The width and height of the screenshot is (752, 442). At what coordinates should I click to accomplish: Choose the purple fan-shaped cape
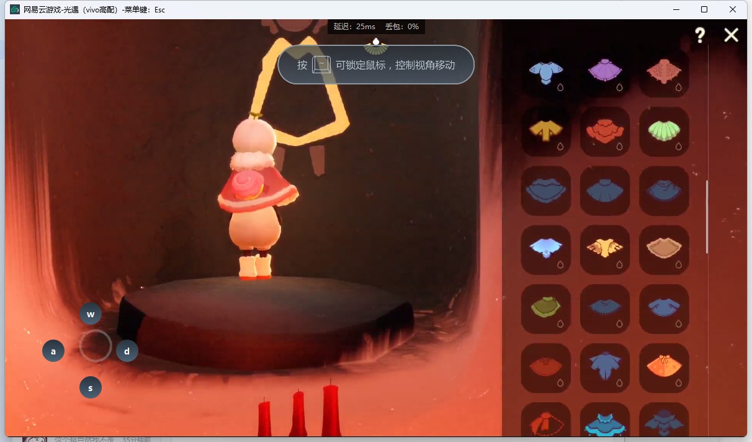pyautogui.click(x=605, y=73)
